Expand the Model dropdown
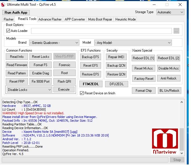191x165 pixels. pyautogui.click(x=133, y=43)
